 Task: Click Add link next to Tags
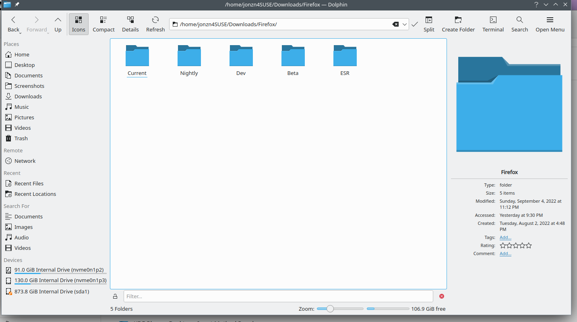pyautogui.click(x=505, y=237)
